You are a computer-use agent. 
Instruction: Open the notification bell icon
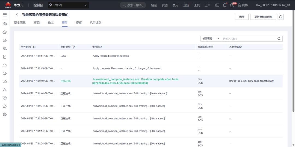[225, 5]
